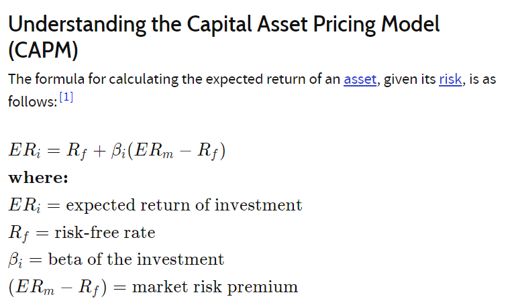
Task: Open the "asset" hyperlink
Action: point(360,79)
